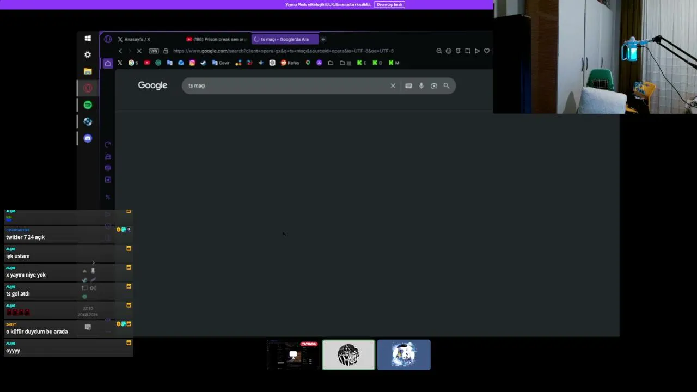Image resolution: width=697 pixels, height=392 pixels.
Task: Start voice search with microphone
Action: point(421,86)
